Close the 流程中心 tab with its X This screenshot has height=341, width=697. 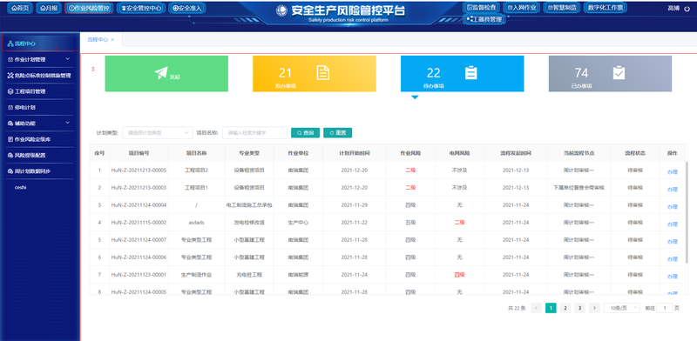[x=112, y=39]
